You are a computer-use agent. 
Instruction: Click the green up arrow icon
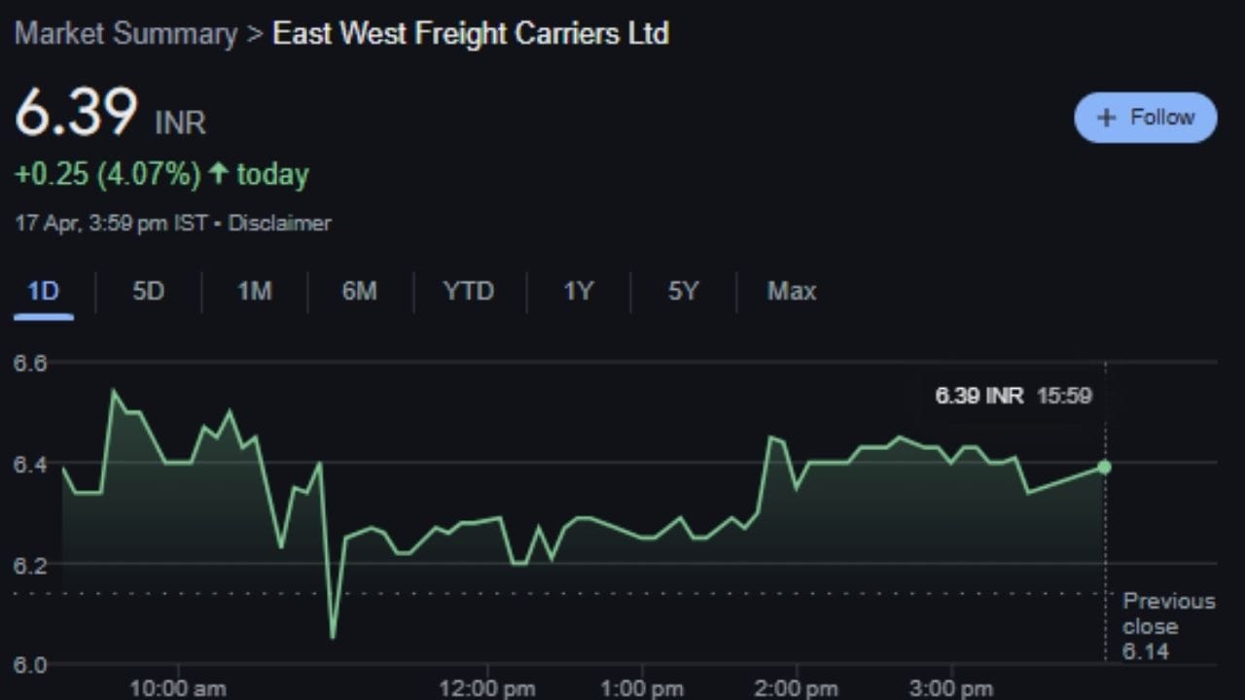(x=219, y=174)
